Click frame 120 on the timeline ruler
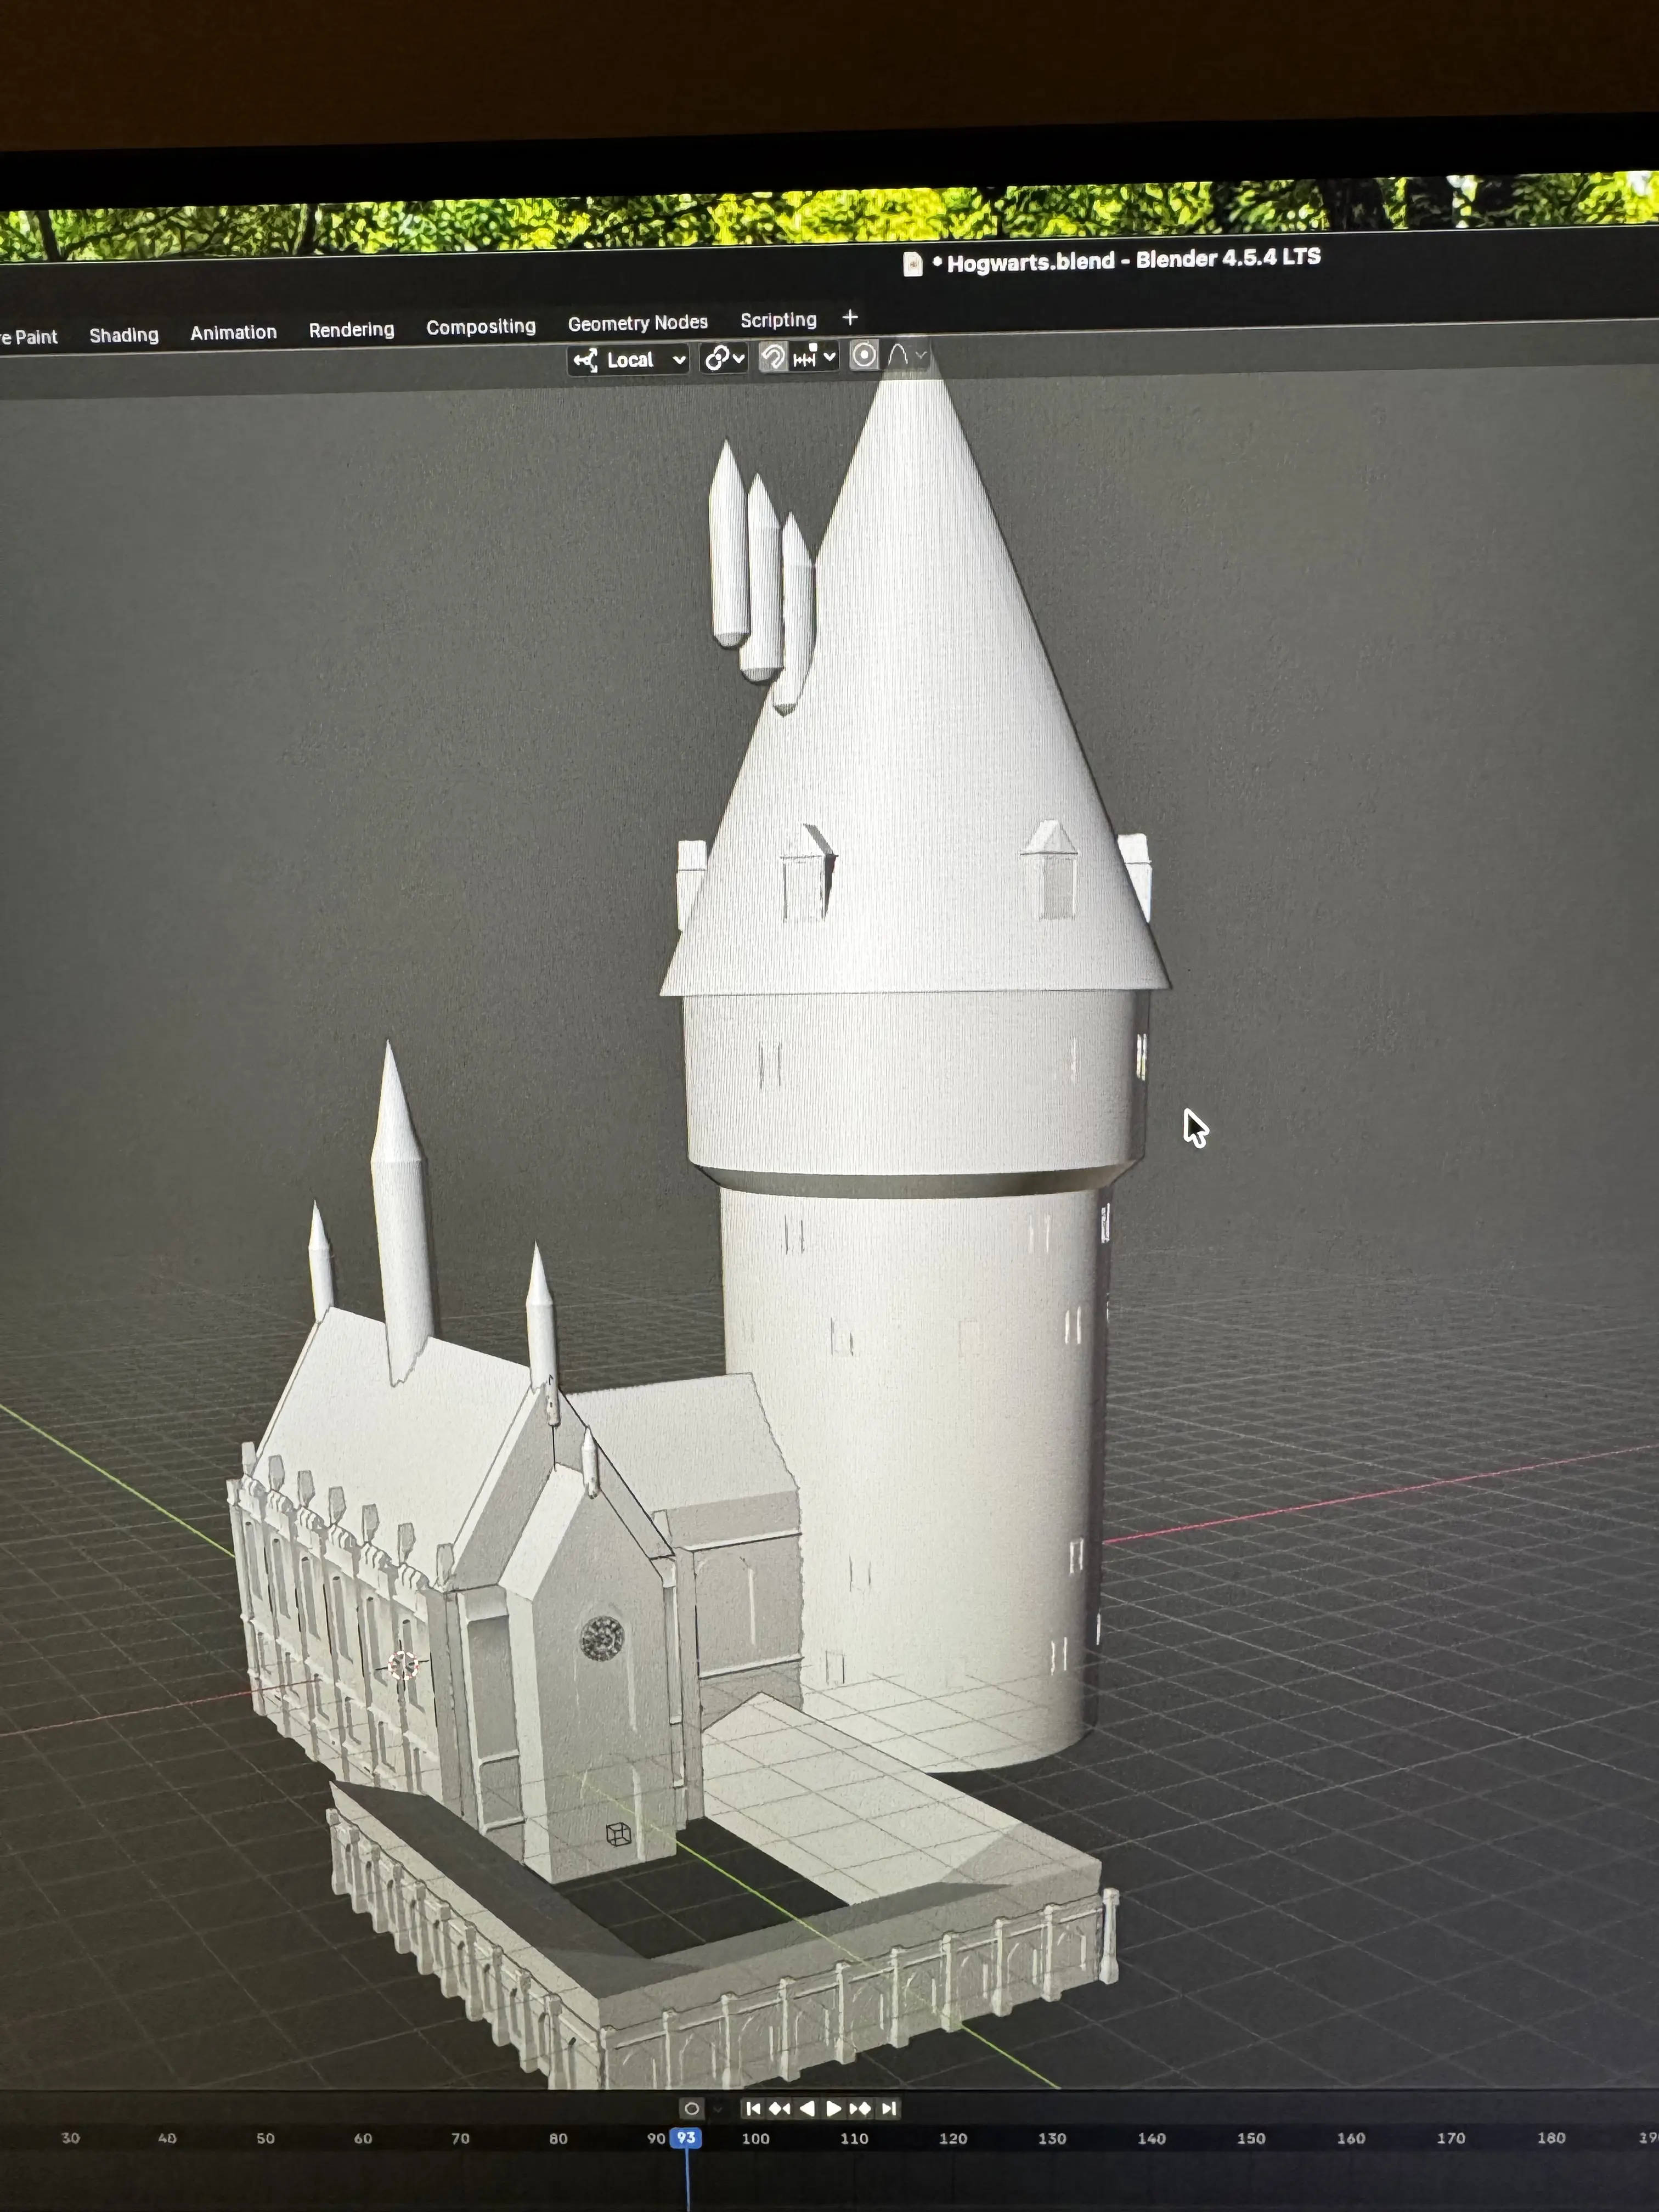The height and width of the screenshot is (2212, 1659). coord(953,2138)
